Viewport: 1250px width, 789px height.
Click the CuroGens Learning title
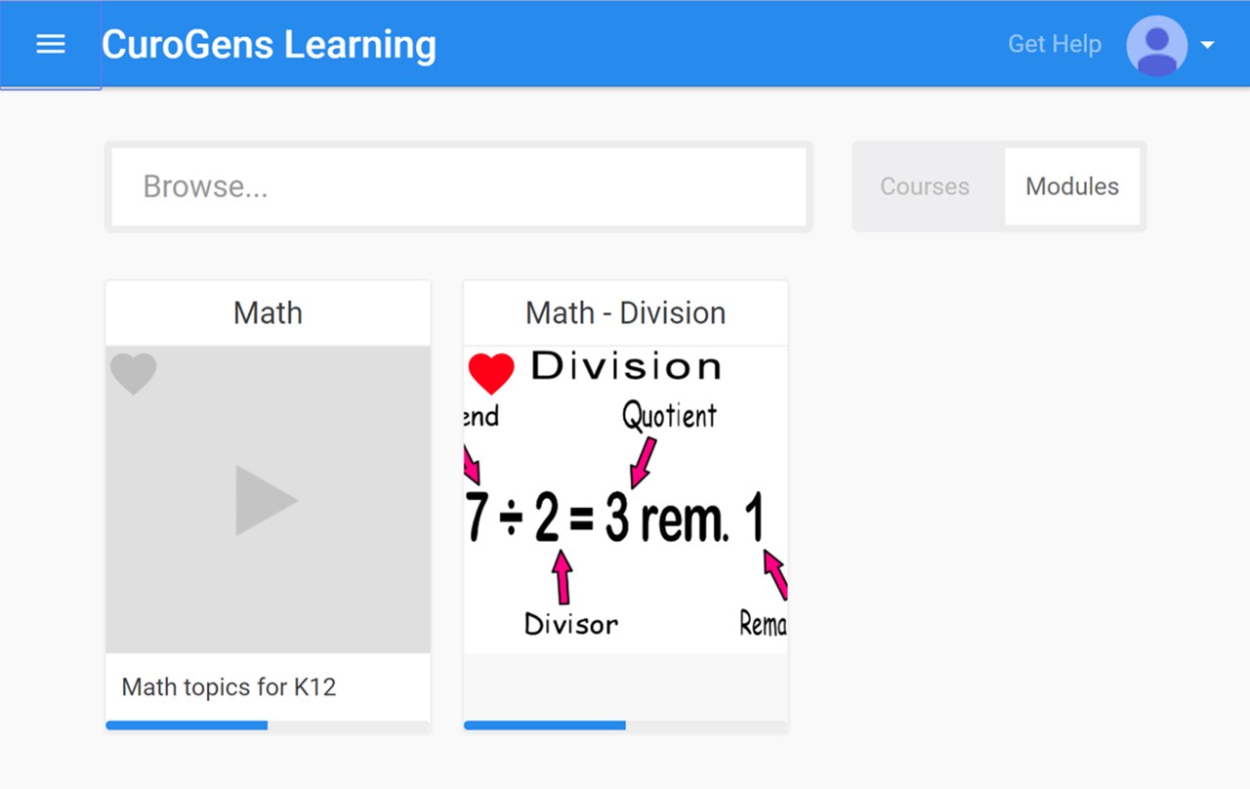269,44
